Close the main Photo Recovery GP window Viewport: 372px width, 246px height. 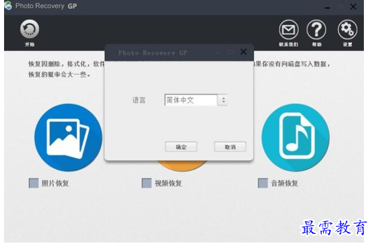click(x=353, y=6)
